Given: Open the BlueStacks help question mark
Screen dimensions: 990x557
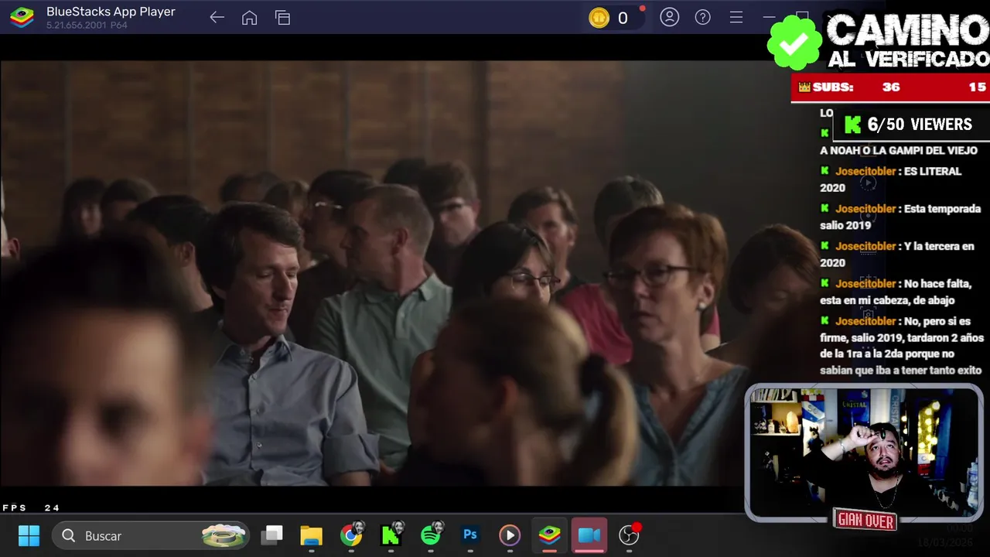Looking at the screenshot, I should point(702,17).
